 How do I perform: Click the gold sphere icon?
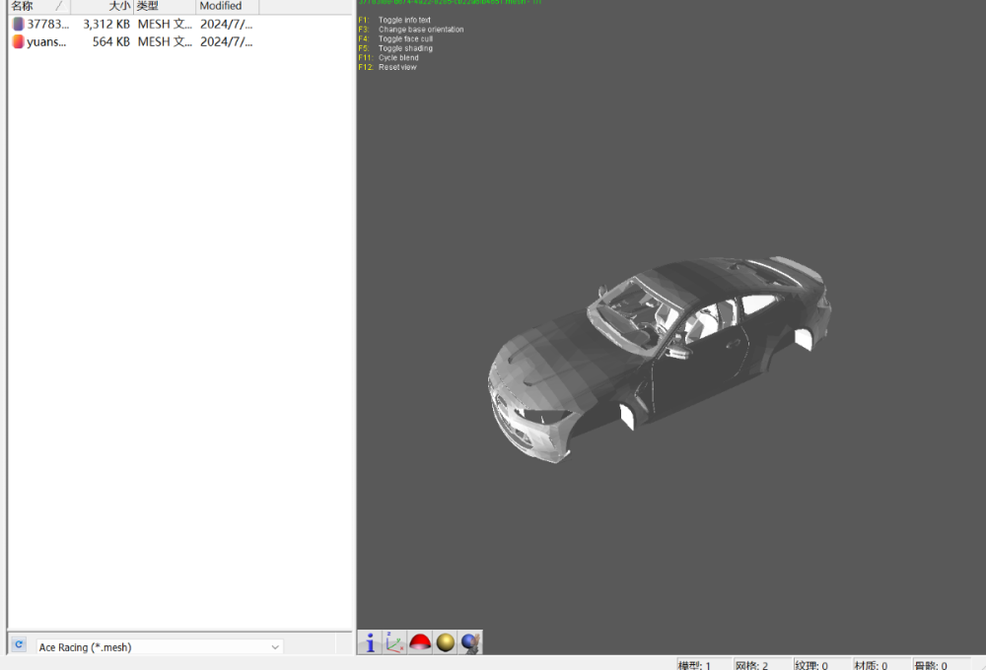click(446, 642)
